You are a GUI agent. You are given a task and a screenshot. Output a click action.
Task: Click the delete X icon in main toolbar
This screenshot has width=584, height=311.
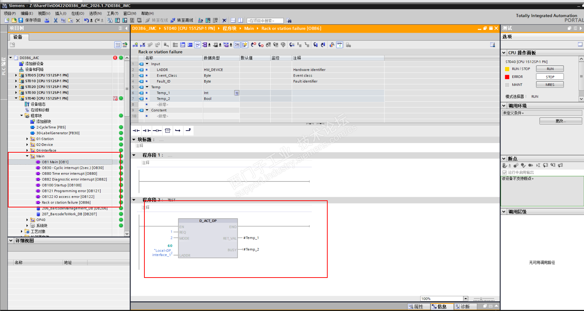[x=78, y=20]
